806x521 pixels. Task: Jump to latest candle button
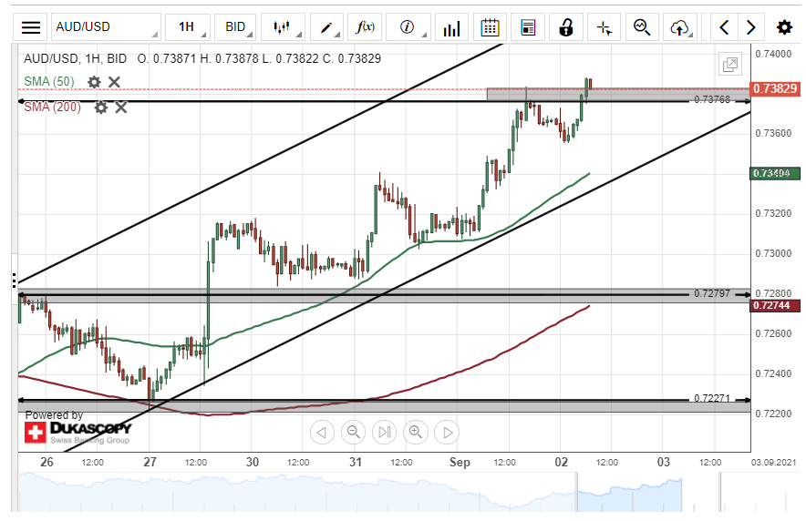coord(385,433)
